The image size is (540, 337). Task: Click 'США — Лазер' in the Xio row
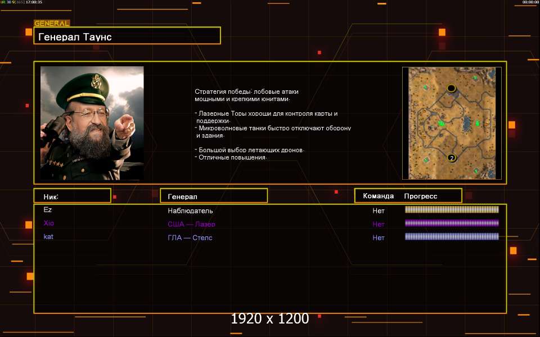(191, 224)
